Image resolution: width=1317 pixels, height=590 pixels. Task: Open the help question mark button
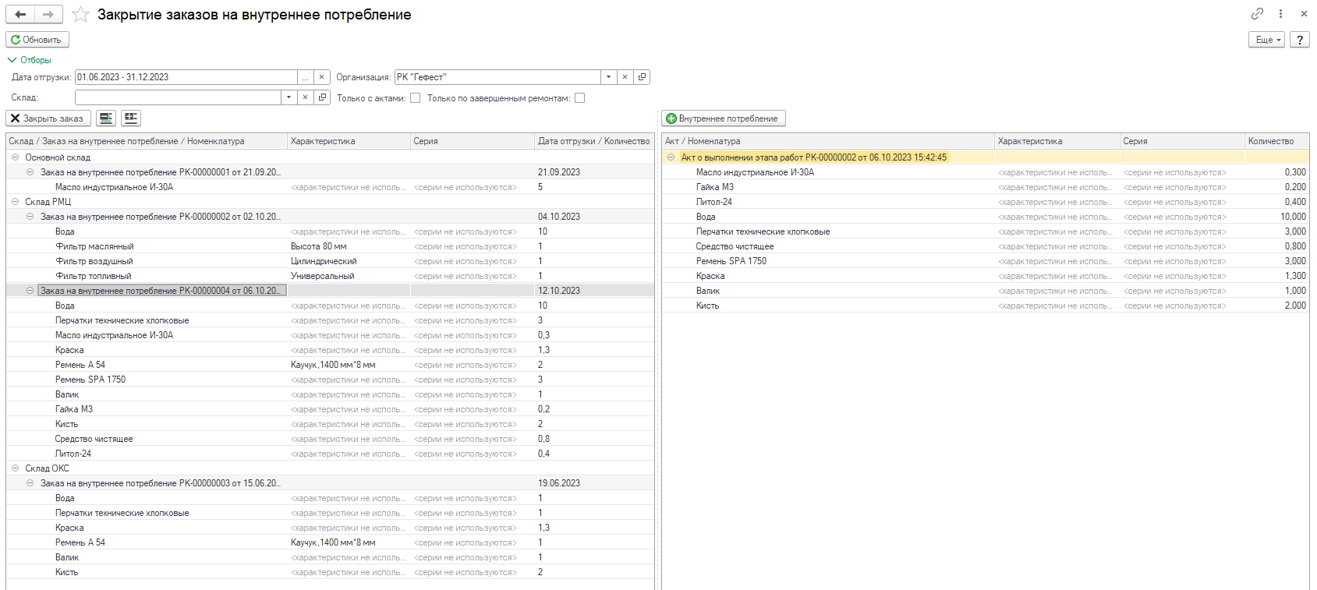(1299, 40)
